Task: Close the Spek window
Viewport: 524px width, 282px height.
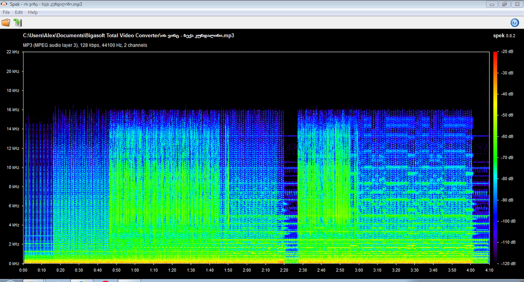Action: (x=517, y=4)
